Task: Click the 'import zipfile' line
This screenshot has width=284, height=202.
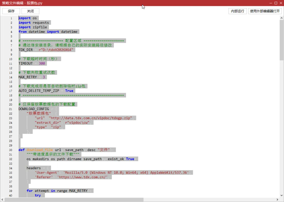Action: pos(33,27)
